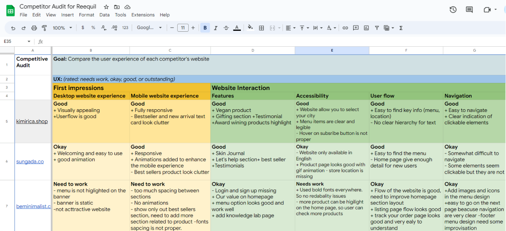
Task: Open the Format menu
Action: click(x=87, y=15)
